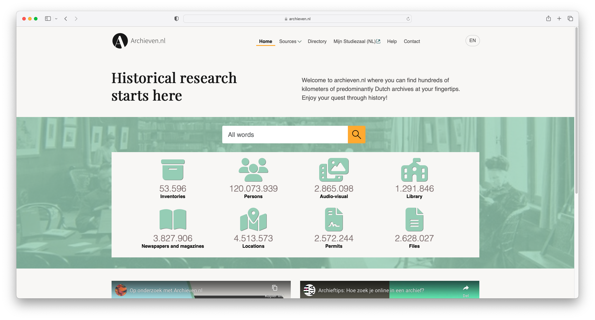This screenshot has width=595, height=320.
Task: Click the EN language button
Action: [473, 41]
